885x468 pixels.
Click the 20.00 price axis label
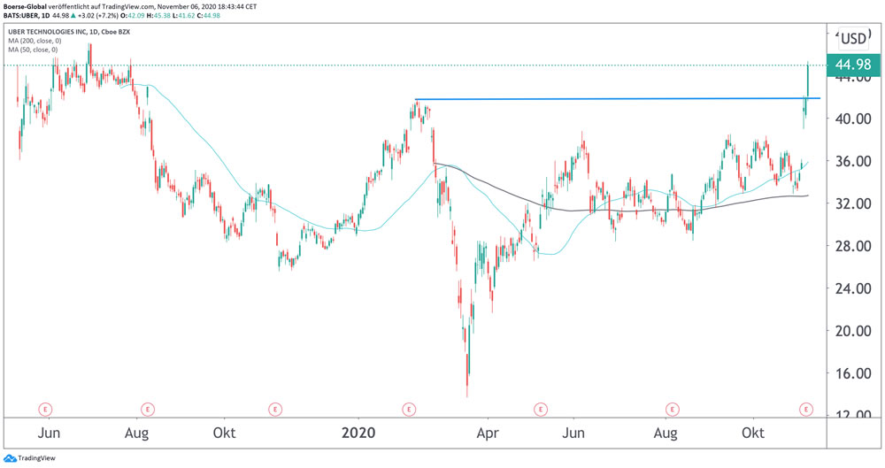click(853, 330)
